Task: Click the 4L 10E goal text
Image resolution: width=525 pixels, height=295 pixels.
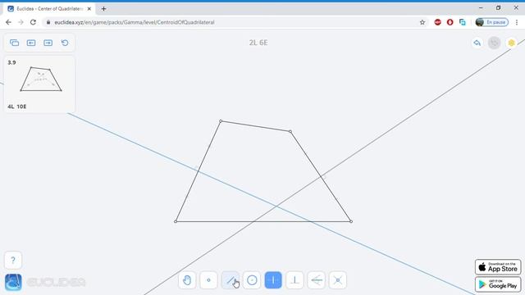Action: point(16,107)
